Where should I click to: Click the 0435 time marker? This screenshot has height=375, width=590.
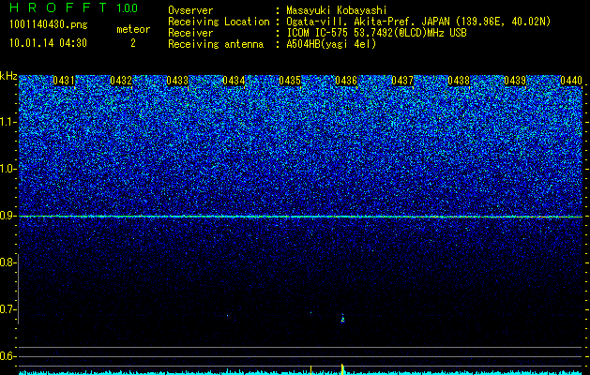pos(290,81)
